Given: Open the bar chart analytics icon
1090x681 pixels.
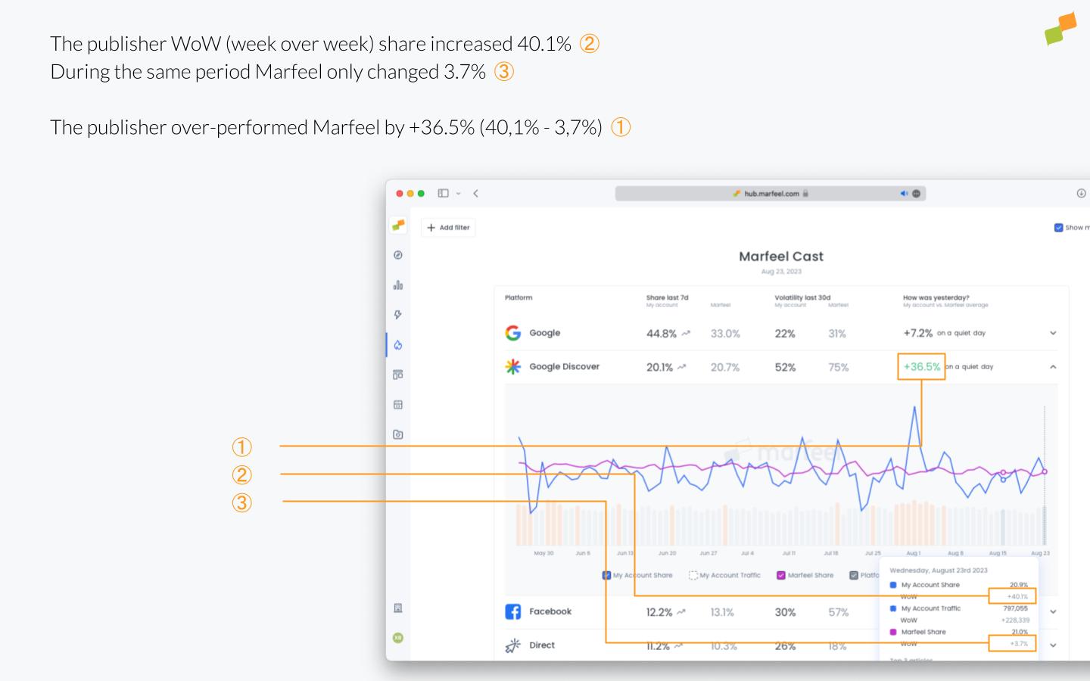Looking at the screenshot, I should tap(398, 285).
